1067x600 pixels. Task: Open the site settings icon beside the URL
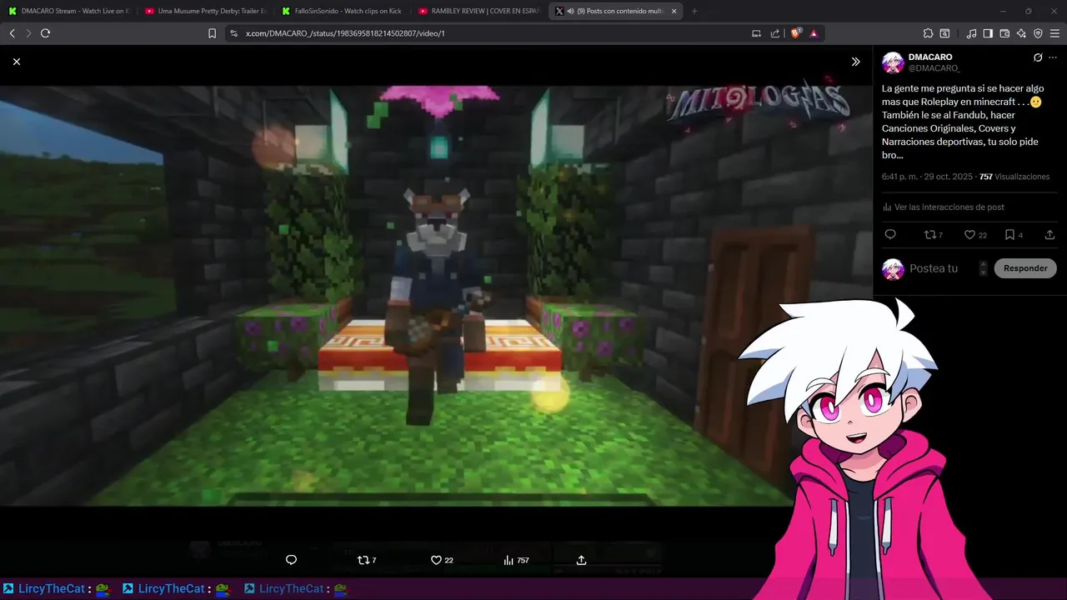(233, 33)
